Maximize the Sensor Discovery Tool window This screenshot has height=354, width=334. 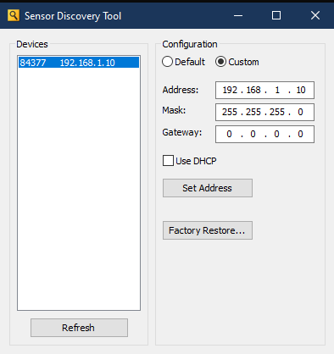[x=276, y=15]
